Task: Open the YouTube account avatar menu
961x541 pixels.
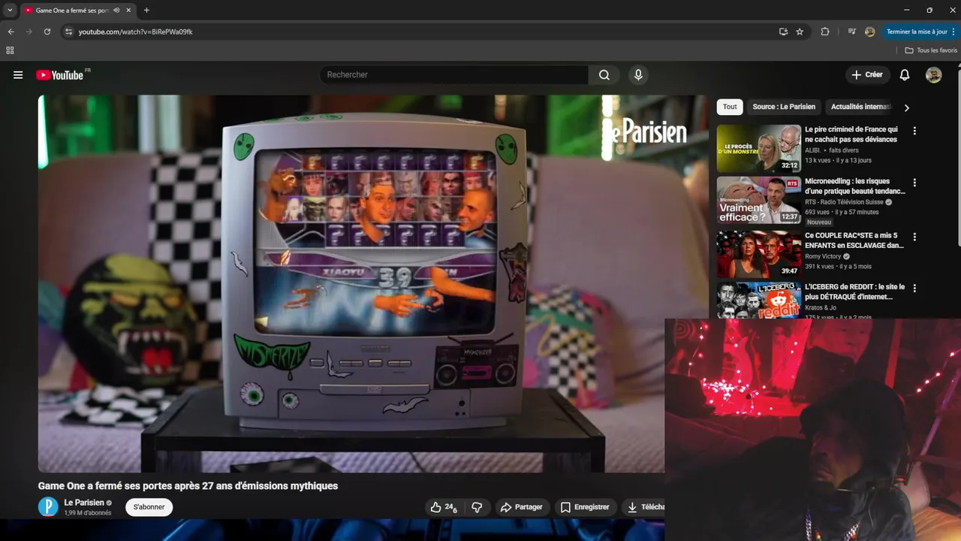Action: coord(934,75)
